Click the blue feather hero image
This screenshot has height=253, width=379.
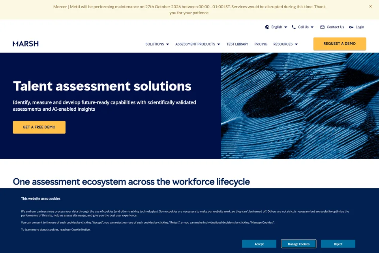(300, 106)
